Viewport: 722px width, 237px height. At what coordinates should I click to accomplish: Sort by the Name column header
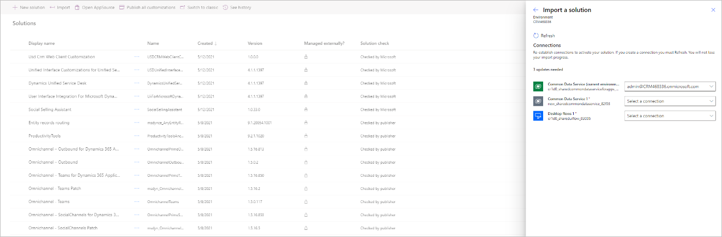(x=153, y=43)
